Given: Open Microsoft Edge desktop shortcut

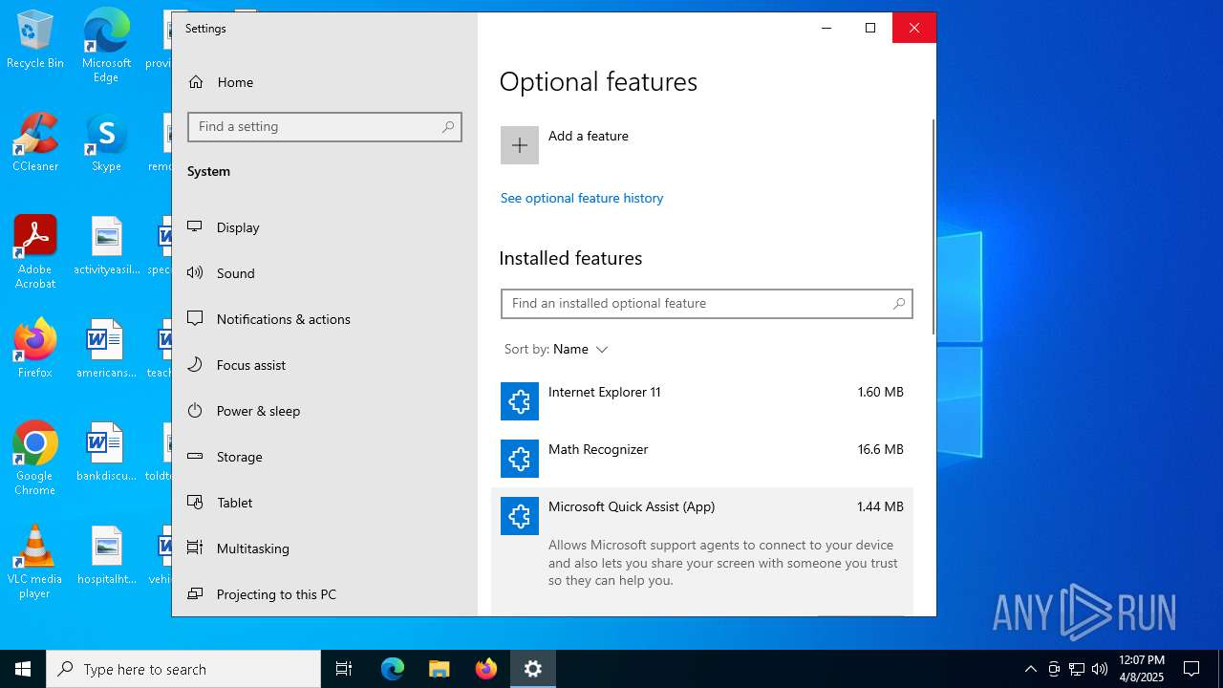Looking at the screenshot, I should (x=106, y=46).
